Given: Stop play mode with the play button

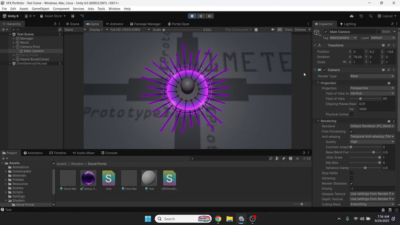Looking at the screenshot, I should click(192, 16).
